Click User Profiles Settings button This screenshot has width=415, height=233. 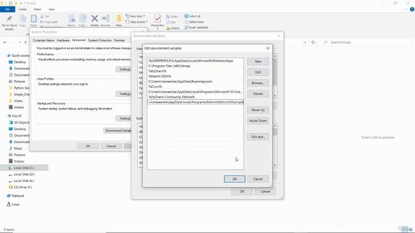(124, 94)
